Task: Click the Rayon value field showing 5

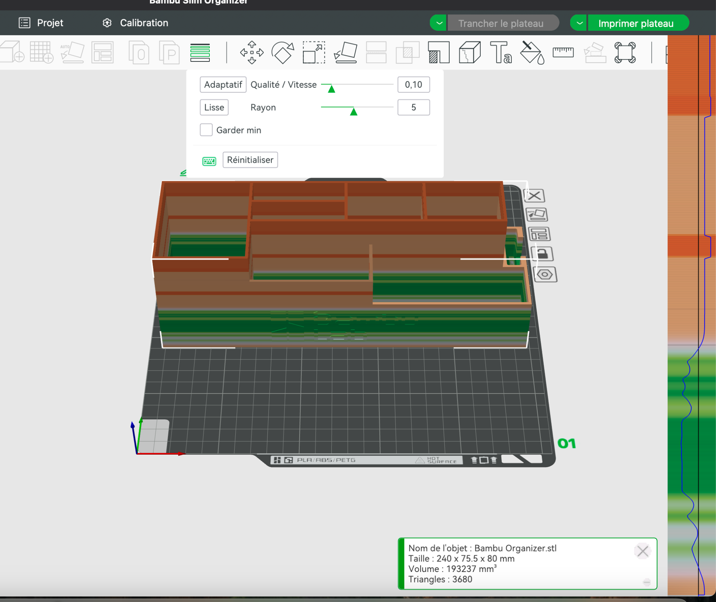Action: pos(414,107)
